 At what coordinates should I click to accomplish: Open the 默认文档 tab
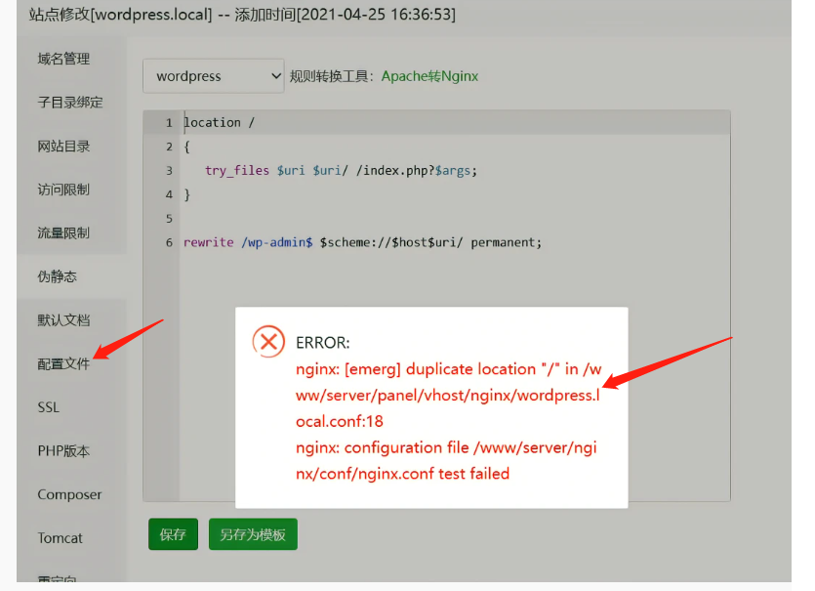pos(63,320)
